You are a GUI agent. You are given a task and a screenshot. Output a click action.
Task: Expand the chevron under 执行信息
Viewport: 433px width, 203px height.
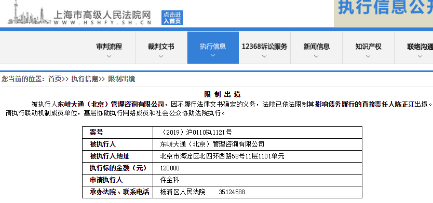[213, 55]
